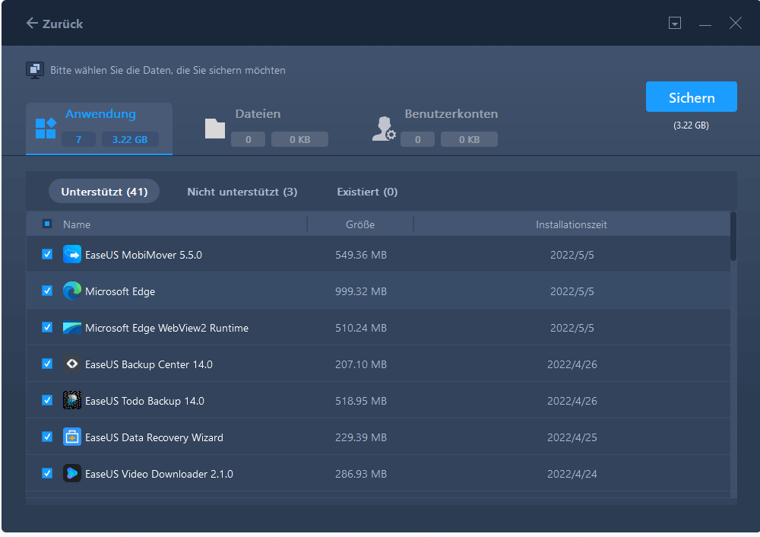Uncheck EaseUS Todo Backup 14.0

pos(47,400)
